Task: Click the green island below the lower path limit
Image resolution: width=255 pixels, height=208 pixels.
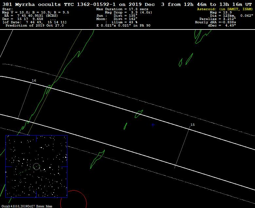Action: pyautogui.click(x=98, y=159)
